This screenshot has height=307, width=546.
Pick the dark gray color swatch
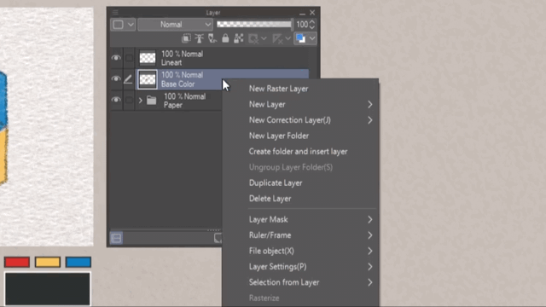[x=48, y=289]
